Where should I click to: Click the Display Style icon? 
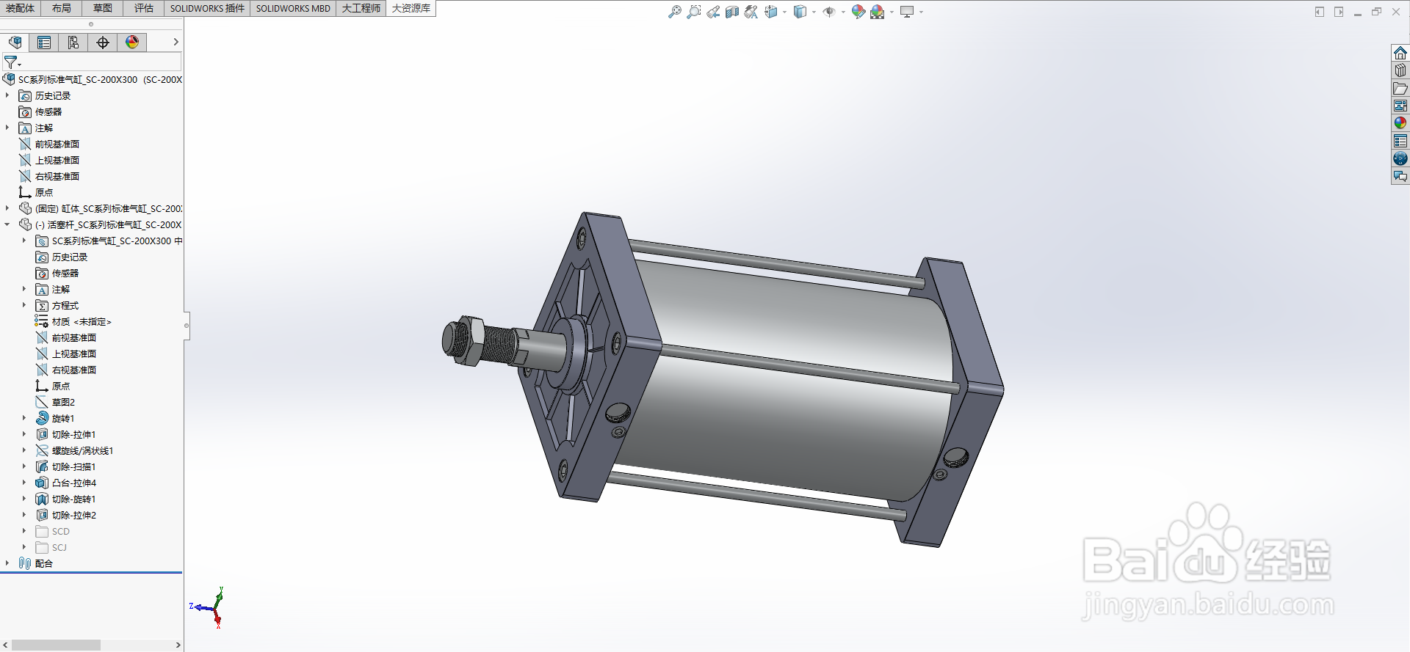[x=800, y=12]
